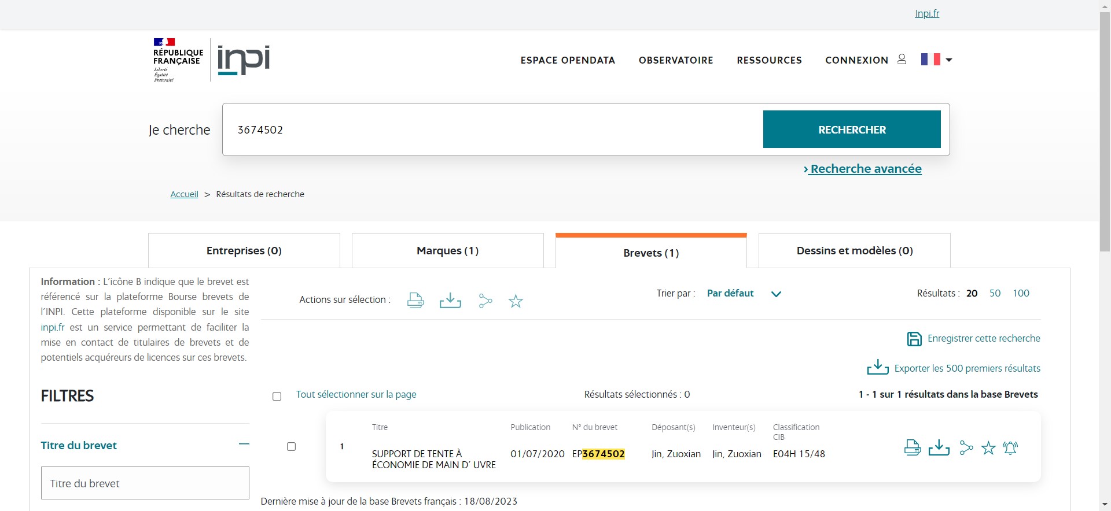
Task: Share the EP3674502 patent row
Action: (x=966, y=447)
